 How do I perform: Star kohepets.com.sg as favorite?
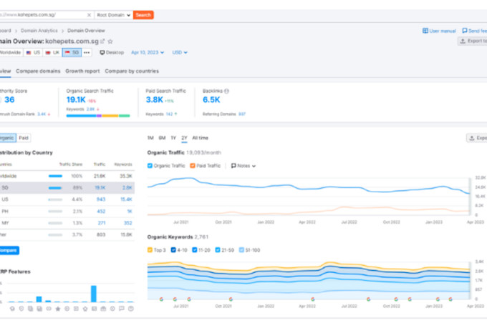click(110, 41)
